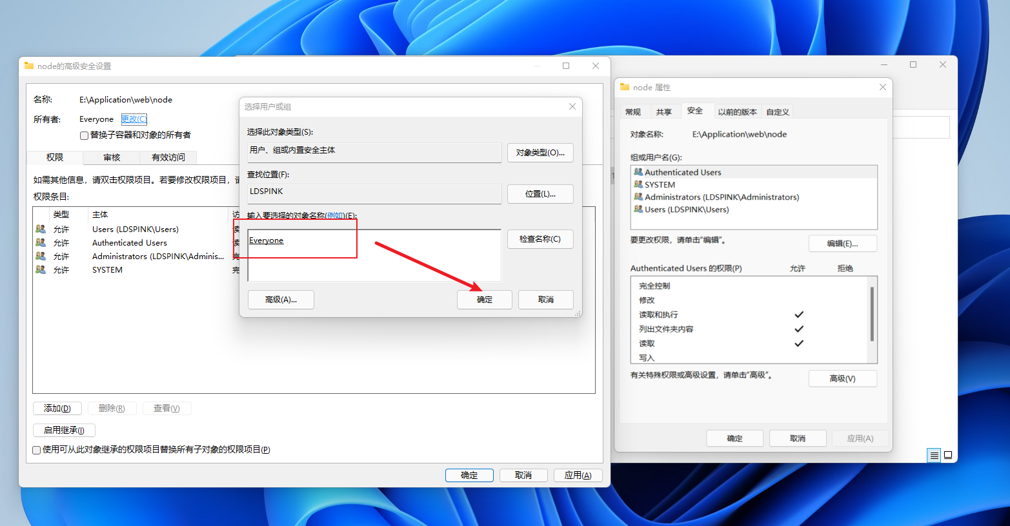This screenshot has width=1010, height=526.
Task: Click the monitor icon beside the touch keyboard icon
Action: (x=948, y=455)
